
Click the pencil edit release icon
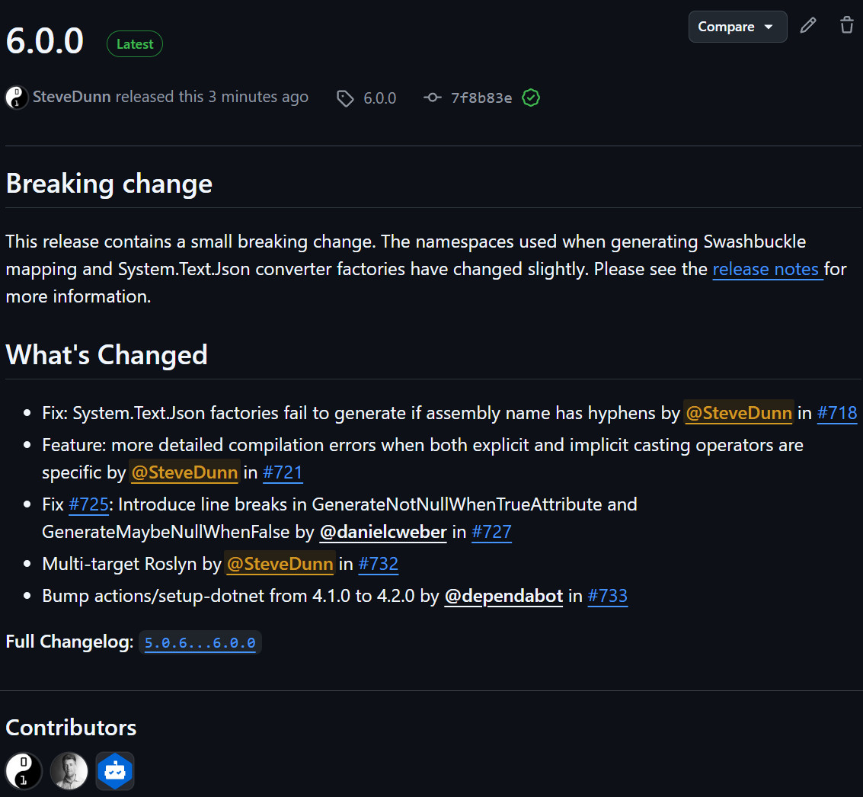click(x=808, y=25)
